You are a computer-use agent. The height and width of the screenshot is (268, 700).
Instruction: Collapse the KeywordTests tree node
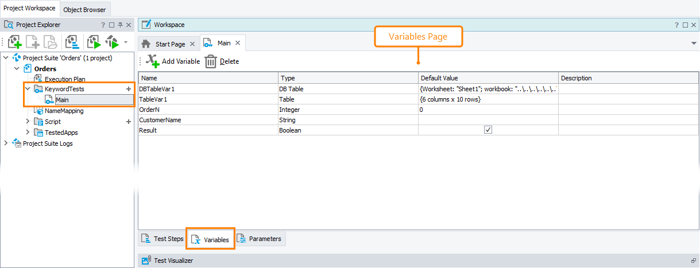click(x=28, y=89)
